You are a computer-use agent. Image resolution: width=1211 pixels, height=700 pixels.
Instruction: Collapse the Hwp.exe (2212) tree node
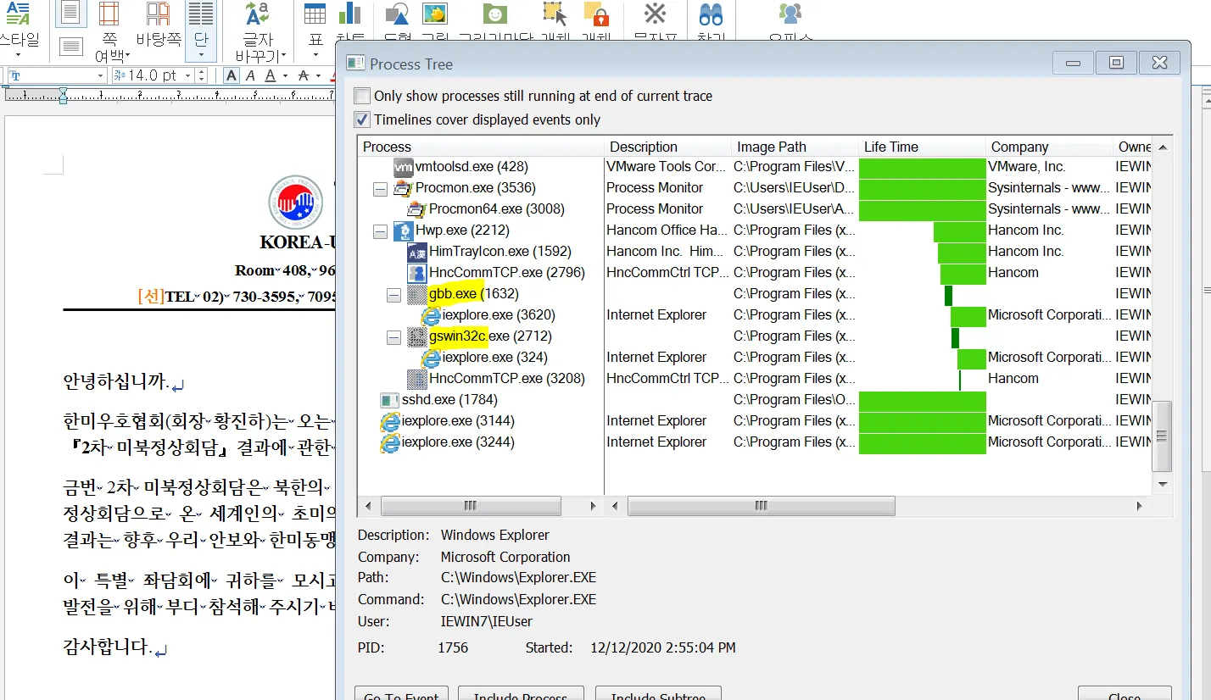380,231
